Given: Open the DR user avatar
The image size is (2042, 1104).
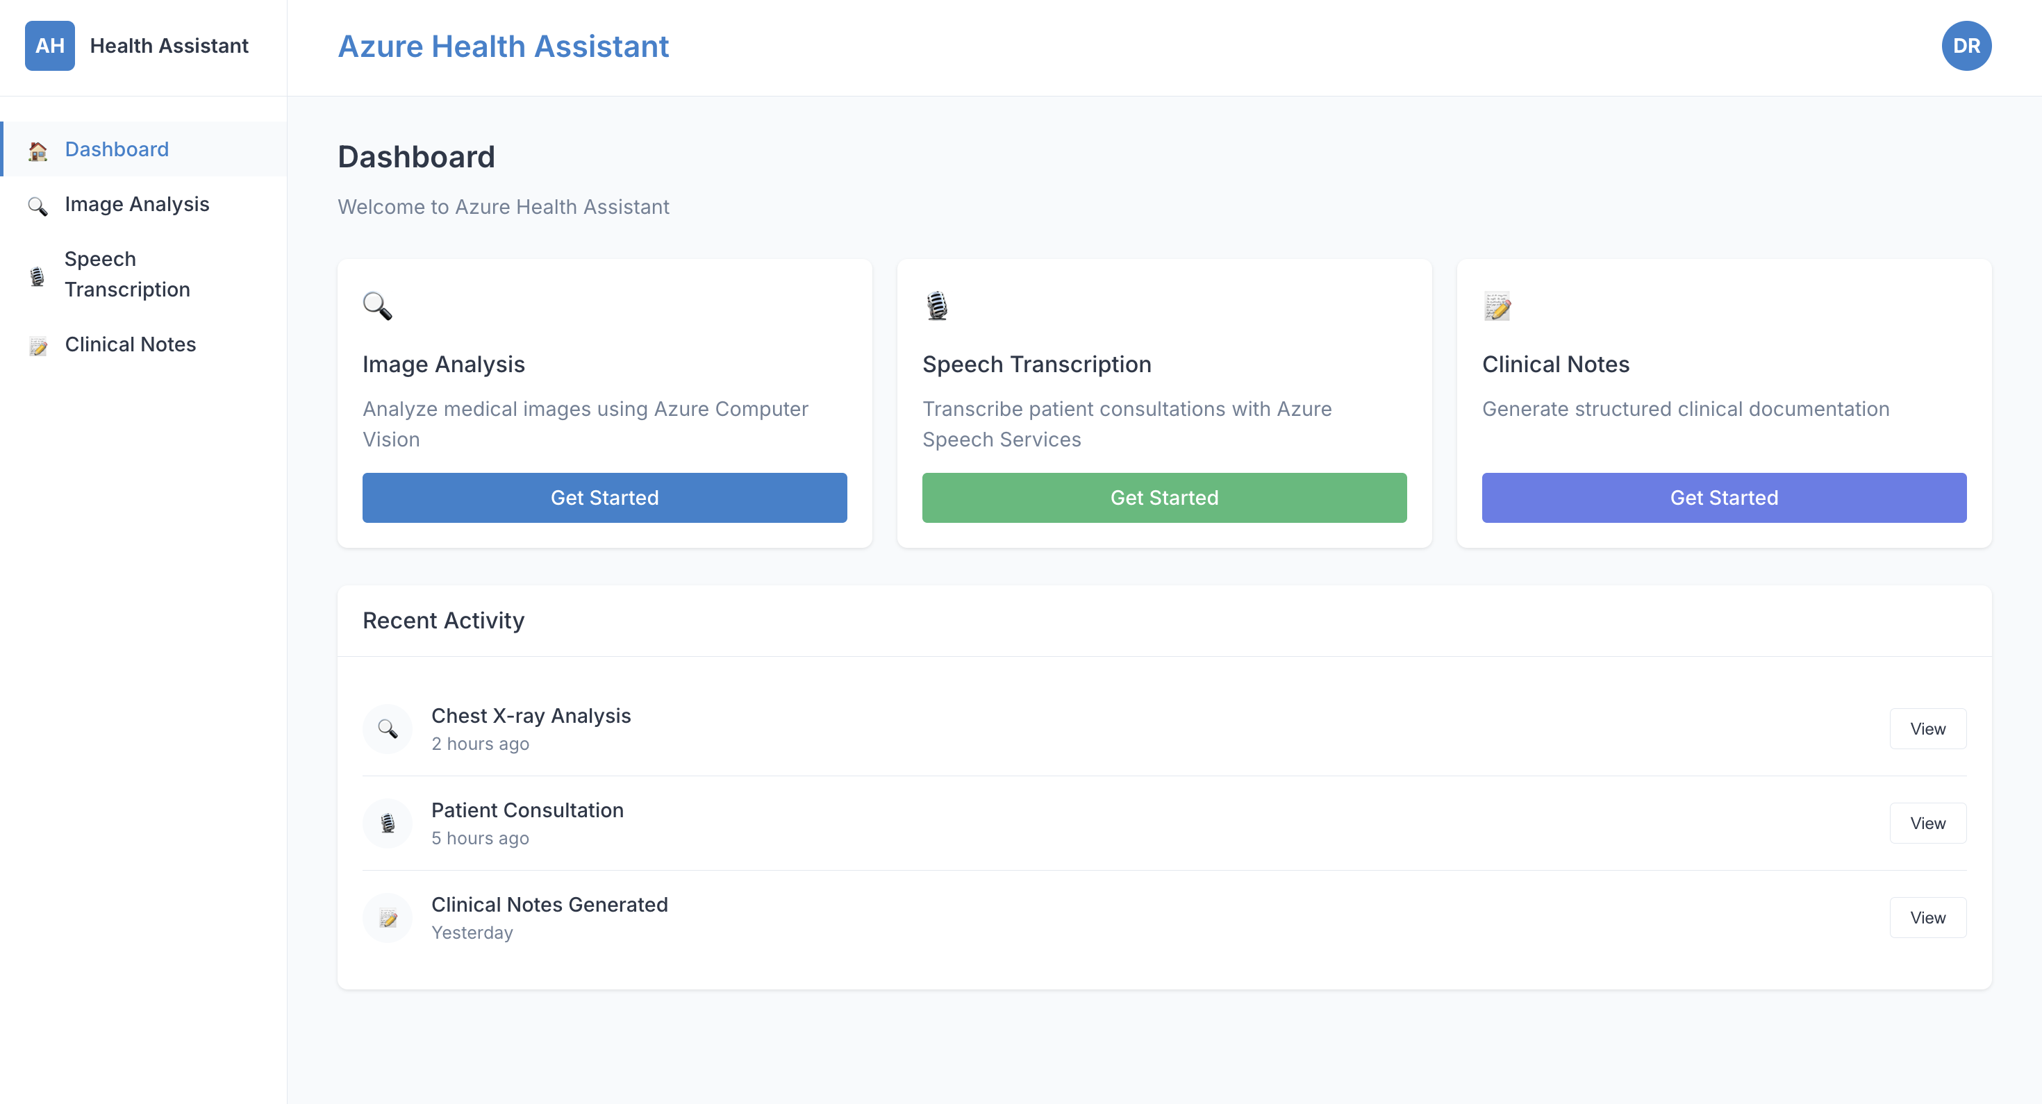Looking at the screenshot, I should pos(1966,46).
